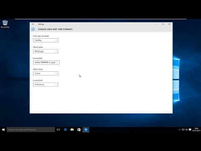The width and height of the screenshot is (201, 151).
Task: Show hidden system tray icons
Action: 180,130
